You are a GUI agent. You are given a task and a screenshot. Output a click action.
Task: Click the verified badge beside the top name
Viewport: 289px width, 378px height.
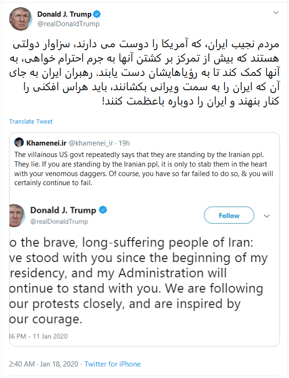[x=97, y=14]
